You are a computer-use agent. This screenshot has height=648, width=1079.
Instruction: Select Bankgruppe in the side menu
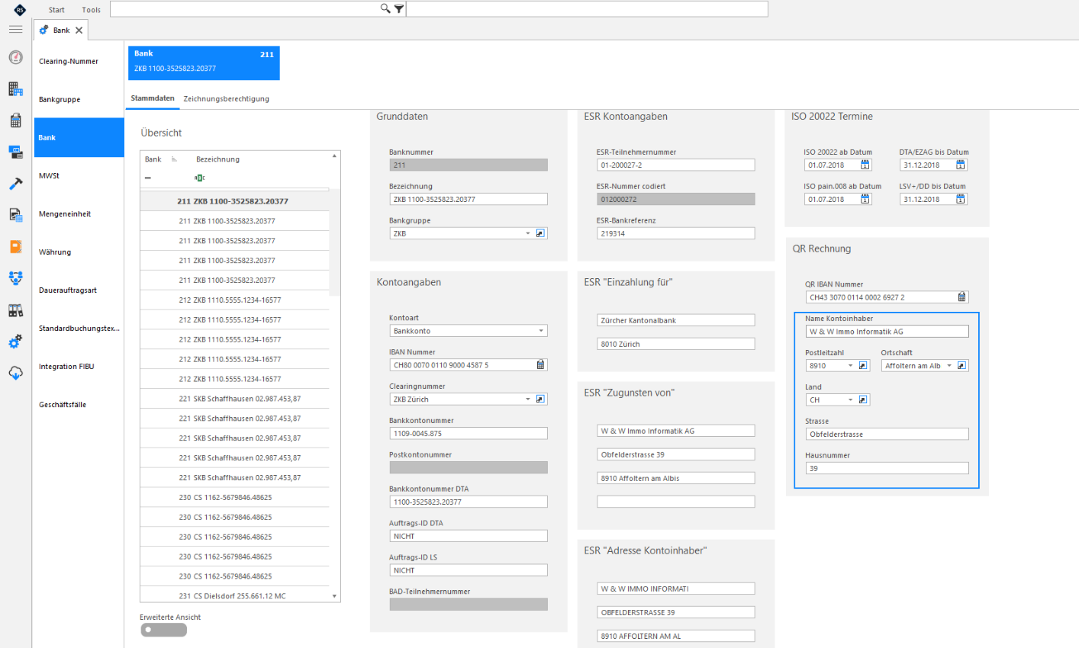[79, 99]
